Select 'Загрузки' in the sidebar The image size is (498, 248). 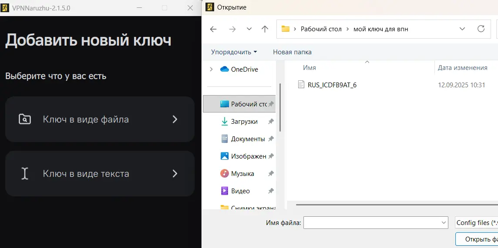coord(244,122)
